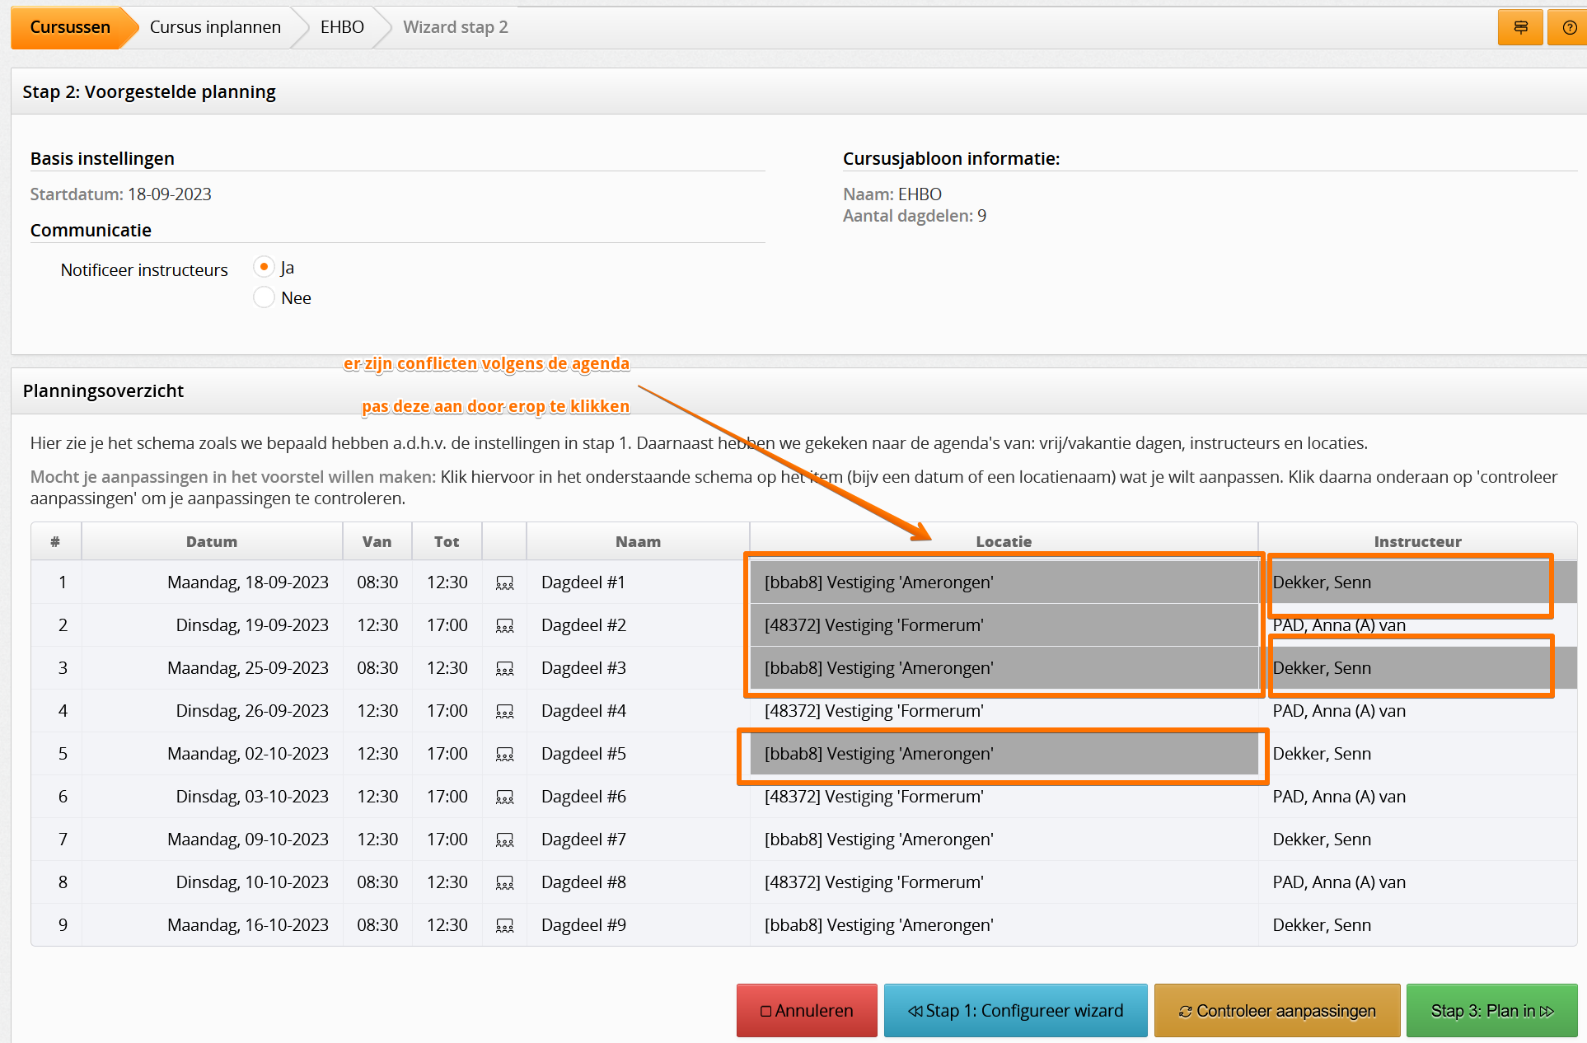Click the classroom icon in Dagdeel #7 row
Image resolution: width=1587 pixels, height=1043 pixels.
pos(504,840)
